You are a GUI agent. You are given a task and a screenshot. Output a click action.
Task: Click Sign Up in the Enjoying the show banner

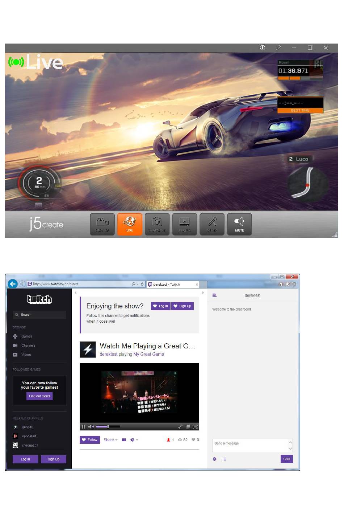183,306
